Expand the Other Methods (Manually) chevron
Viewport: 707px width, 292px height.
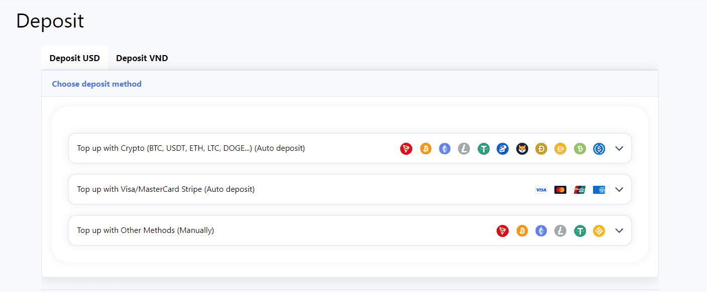619,231
